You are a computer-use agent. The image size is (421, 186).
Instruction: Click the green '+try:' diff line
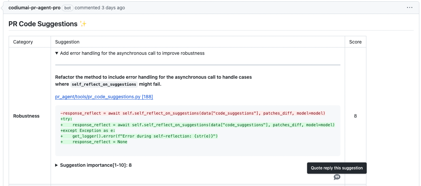(x=66, y=119)
